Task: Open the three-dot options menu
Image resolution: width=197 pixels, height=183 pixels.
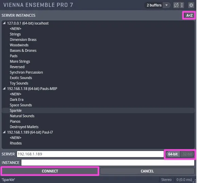Action: pos(182,5)
